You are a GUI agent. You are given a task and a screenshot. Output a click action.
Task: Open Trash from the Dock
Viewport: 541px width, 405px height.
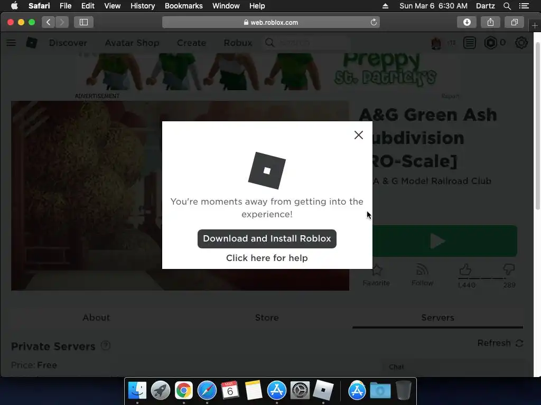coord(403,390)
